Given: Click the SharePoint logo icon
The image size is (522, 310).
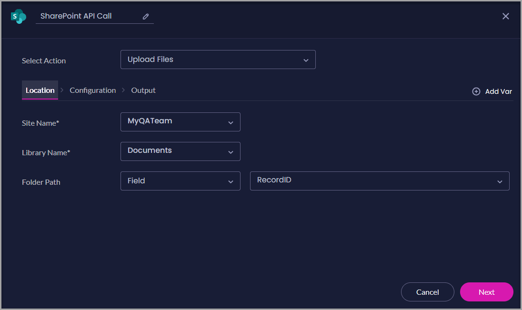Looking at the screenshot, I should [x=18, y=16].
